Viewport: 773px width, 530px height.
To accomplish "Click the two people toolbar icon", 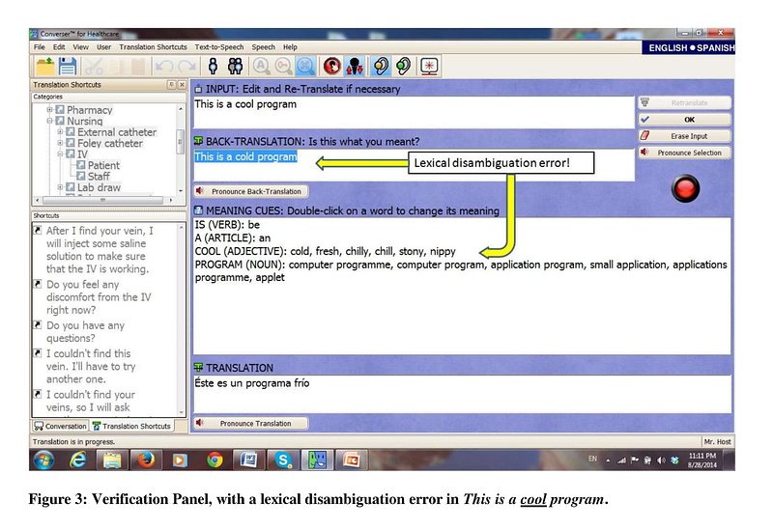I will tap(235, 66).
